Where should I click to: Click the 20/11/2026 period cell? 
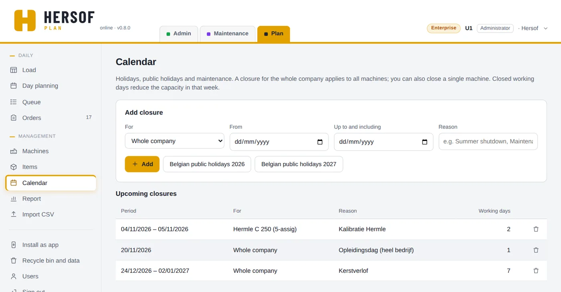click(x=136, y=250)
